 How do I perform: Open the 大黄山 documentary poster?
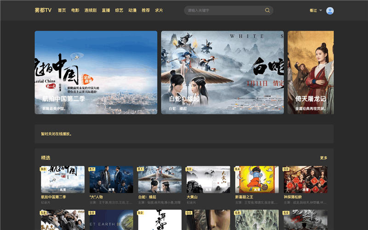pyautogui.click(x=208, y=179)
